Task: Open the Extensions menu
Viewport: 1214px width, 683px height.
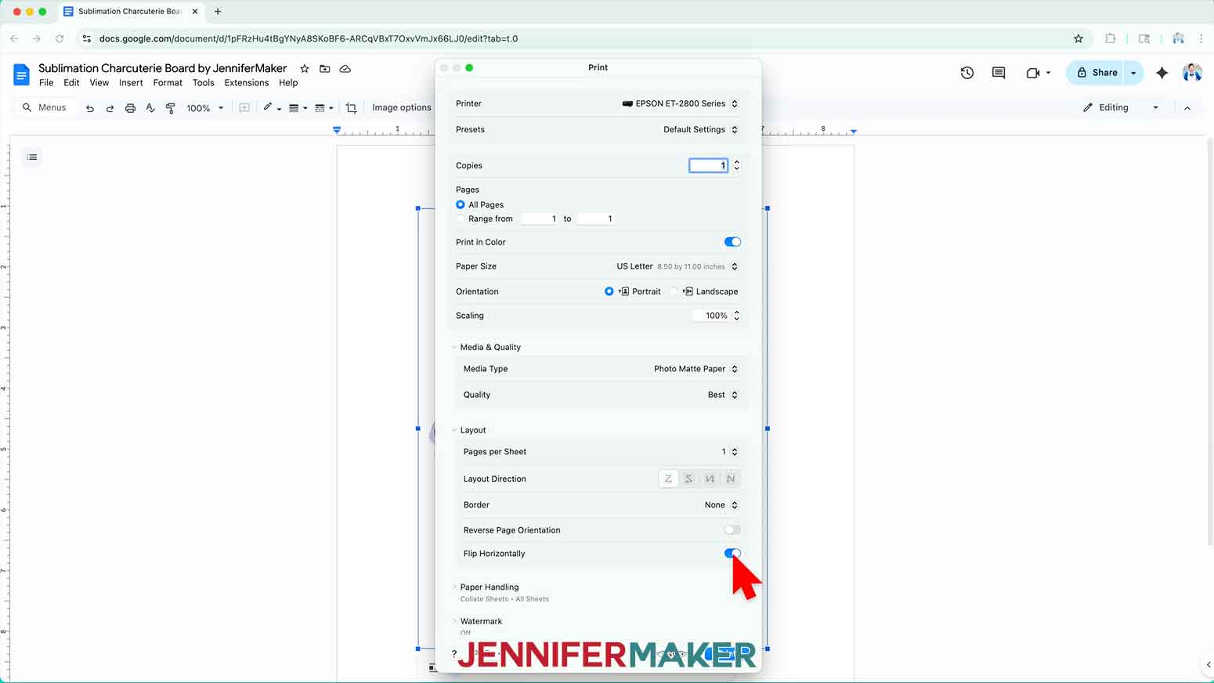Action: pos(246,83)
